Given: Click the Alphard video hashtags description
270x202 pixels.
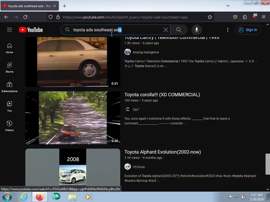Looking at the screenshot, I should pos(190,178).
